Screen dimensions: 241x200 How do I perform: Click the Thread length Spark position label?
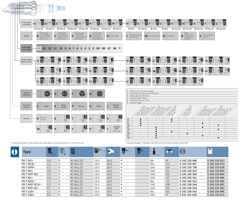click(x=26, y=61)
